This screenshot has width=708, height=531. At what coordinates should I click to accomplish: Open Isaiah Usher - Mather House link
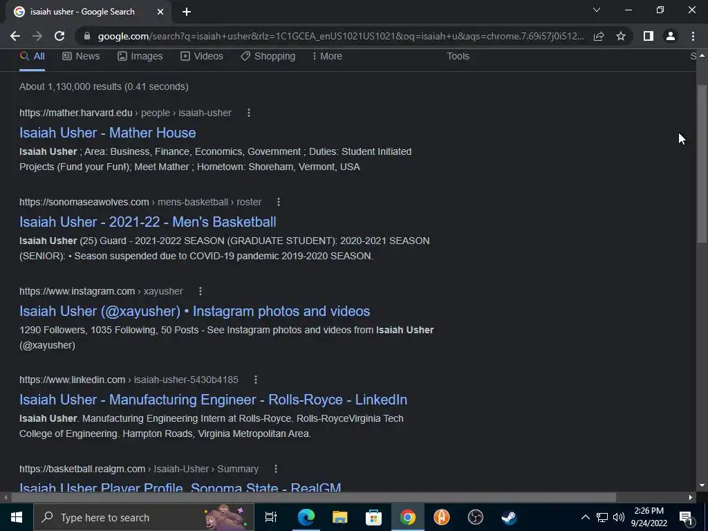(x=107, y=133)
